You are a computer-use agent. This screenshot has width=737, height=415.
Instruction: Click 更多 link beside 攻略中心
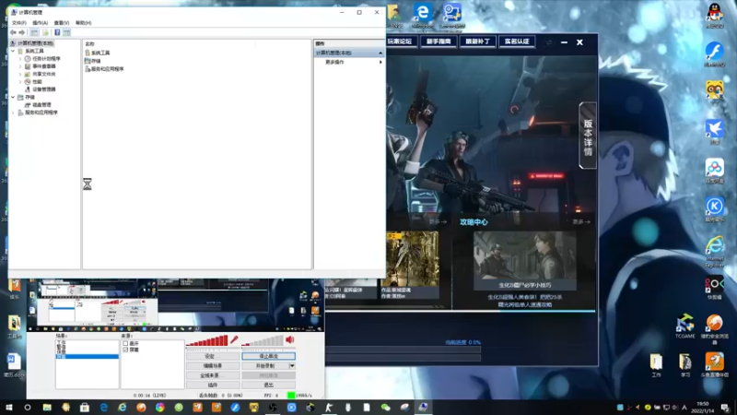pyautogui.click(x=581, y=221)
